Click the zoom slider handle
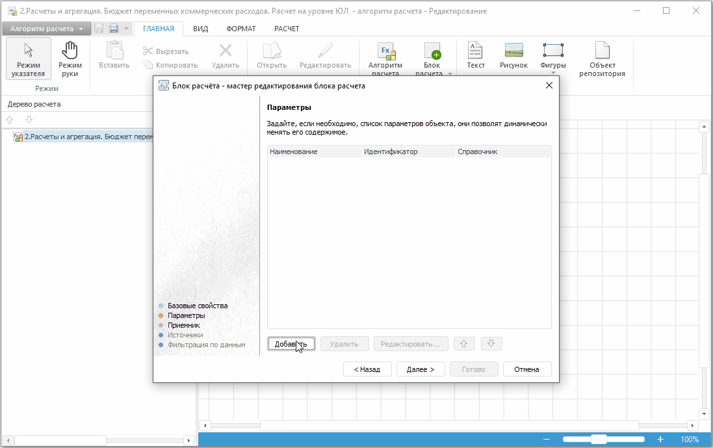The width and height of the screenshot is (713, 448). coord(599,439)
